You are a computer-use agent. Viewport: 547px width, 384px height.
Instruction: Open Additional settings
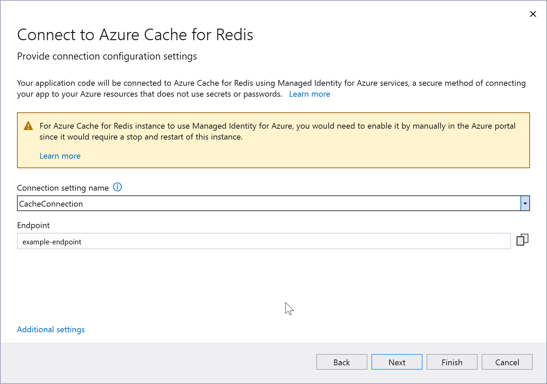(x=51, y=329)
